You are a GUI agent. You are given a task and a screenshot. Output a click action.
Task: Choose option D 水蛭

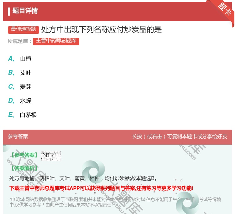(20, 101)
